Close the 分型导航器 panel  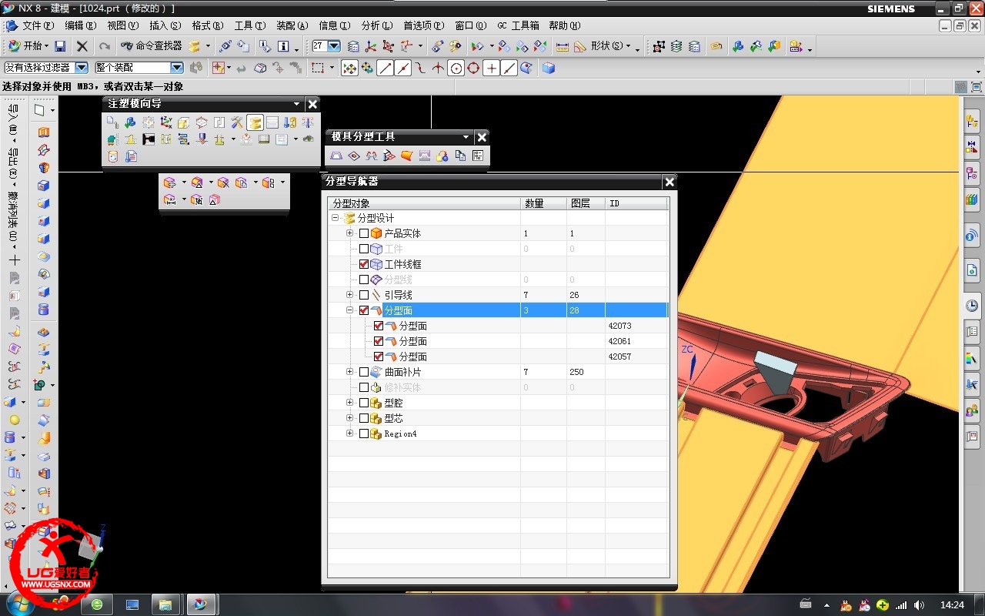coord(669,182)
